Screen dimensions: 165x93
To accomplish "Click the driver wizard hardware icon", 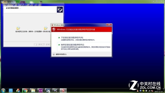I will pos(60,10).
